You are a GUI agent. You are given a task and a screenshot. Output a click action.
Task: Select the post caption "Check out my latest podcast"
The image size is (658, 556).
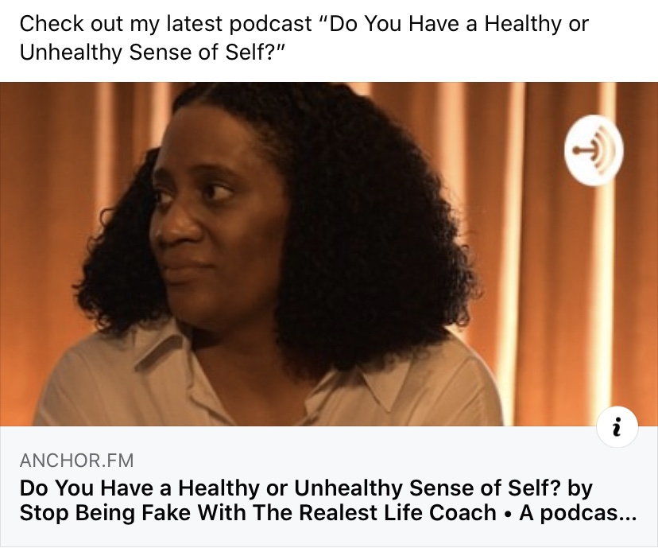pyautogui.click(x=166, y=24)
